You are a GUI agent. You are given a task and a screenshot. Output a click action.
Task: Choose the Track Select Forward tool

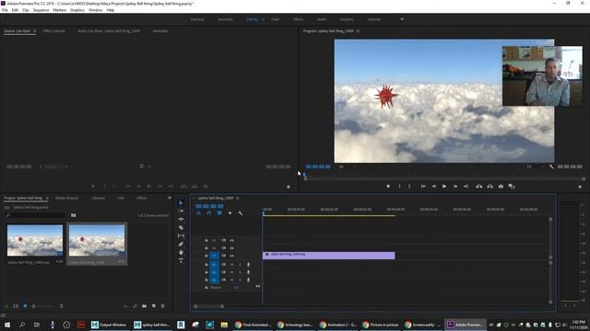click(181, 211)
